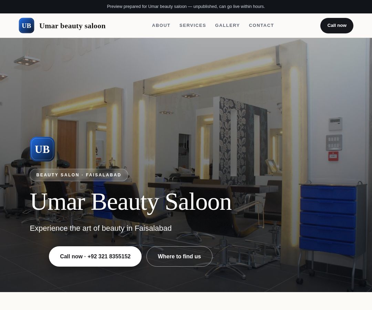
Task: Click the Where to find us button
Action: pos(179,256)
